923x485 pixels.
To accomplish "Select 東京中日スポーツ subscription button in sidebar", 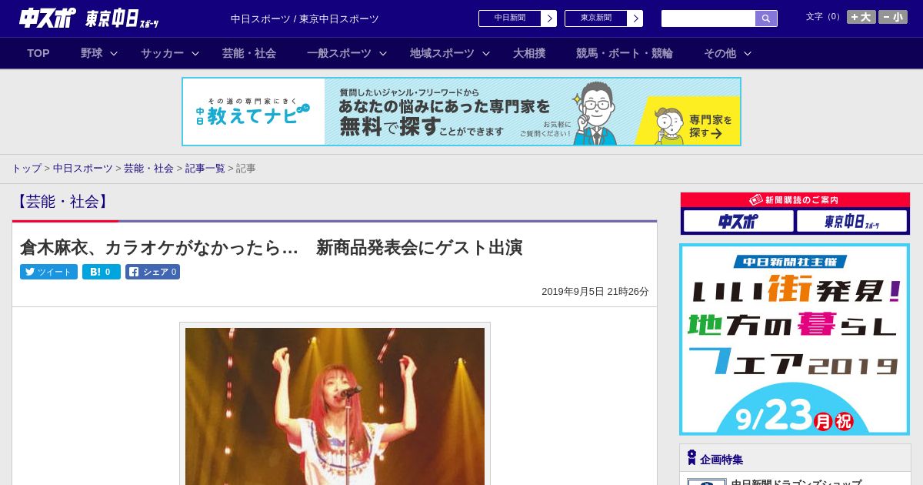I will (852, 221).
